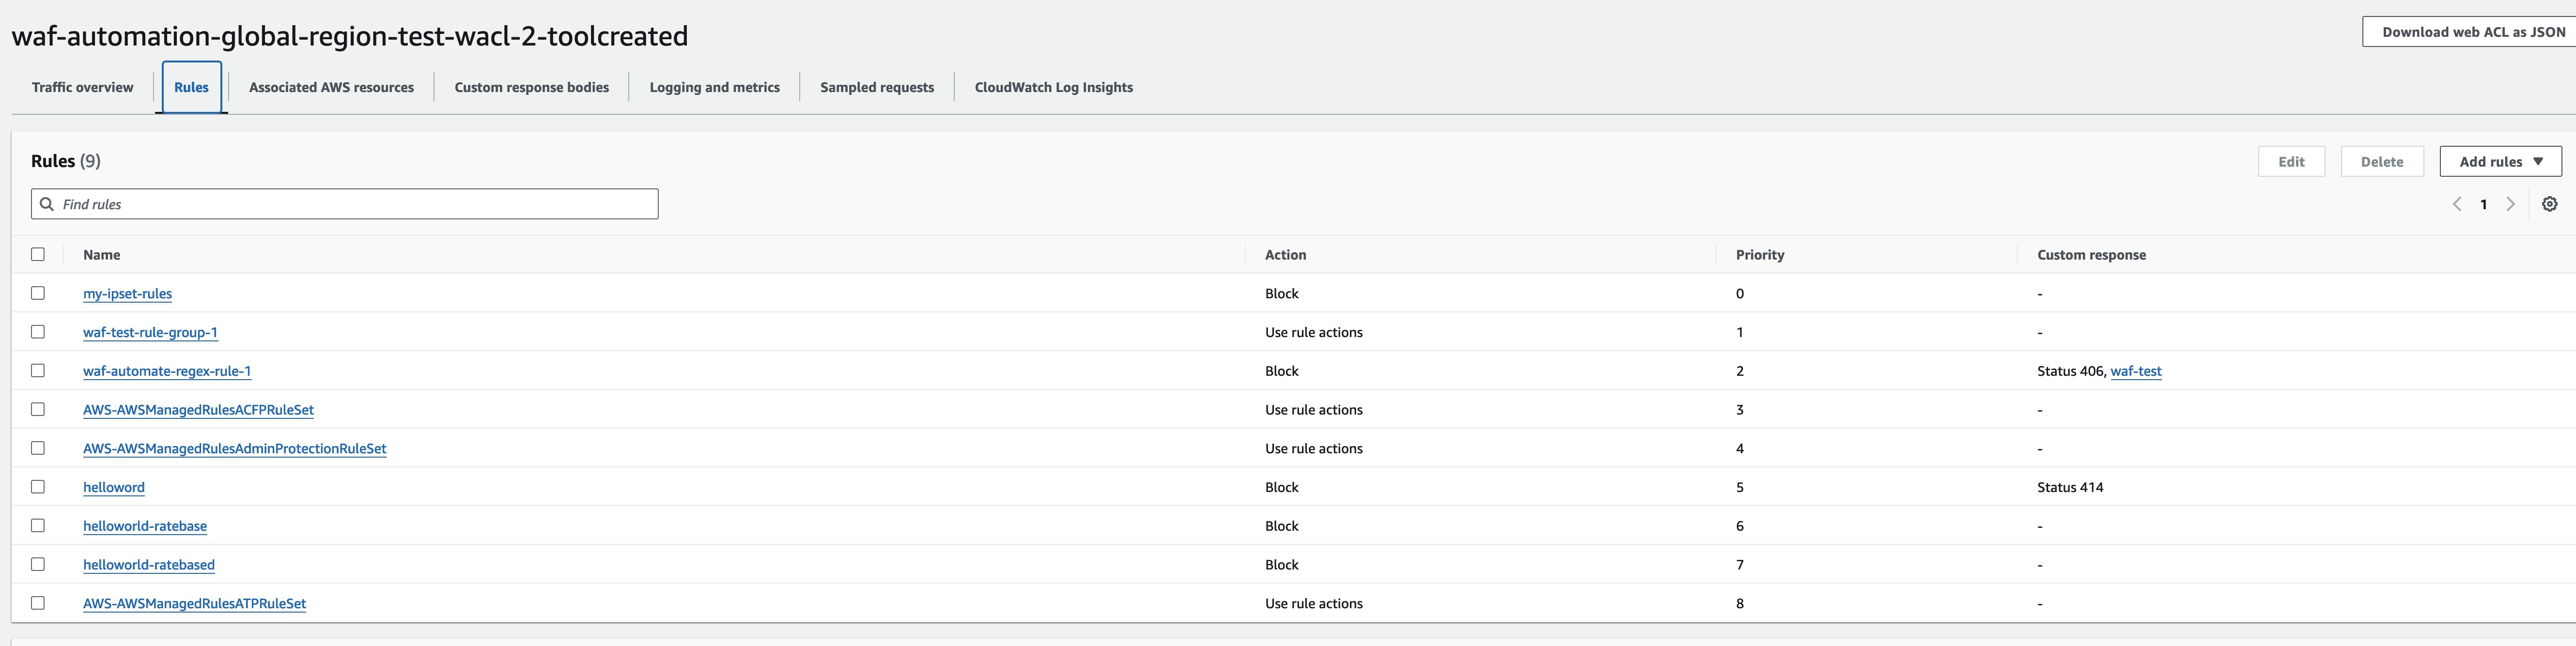Switch to Logging and metrics tab

[715, 87]
